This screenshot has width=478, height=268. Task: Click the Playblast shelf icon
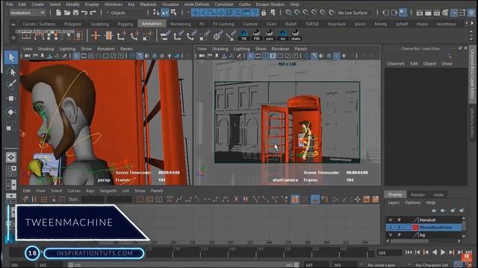coord(27,36)
